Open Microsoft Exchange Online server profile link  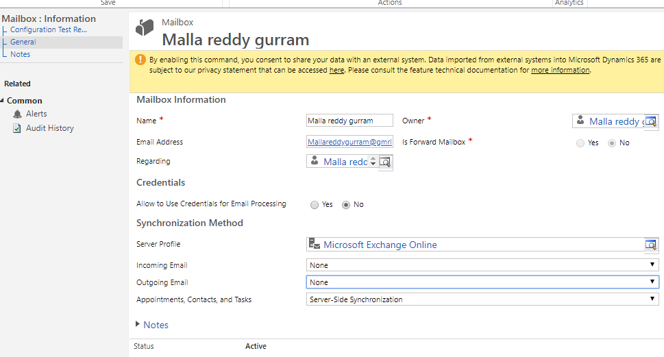point(380,245)
